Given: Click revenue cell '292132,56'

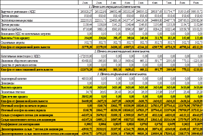Looking at the screenshot, I should click(x=128, y=12).
